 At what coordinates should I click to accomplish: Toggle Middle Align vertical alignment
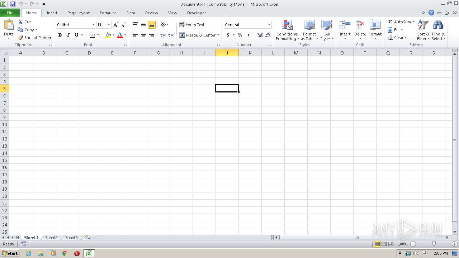[143, 25]
